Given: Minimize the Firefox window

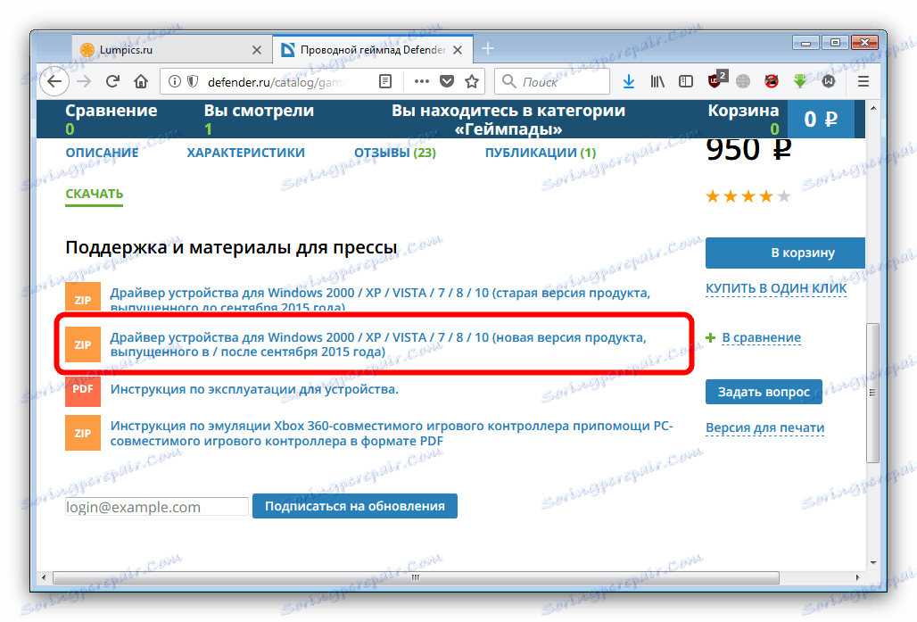Looking at the screenshot, I should [x=805, y=43].
